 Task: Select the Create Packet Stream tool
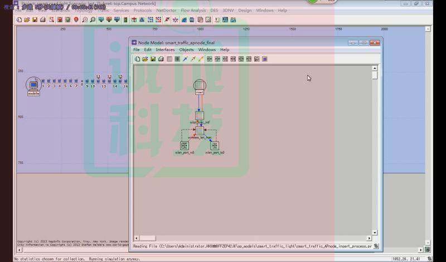185,59
